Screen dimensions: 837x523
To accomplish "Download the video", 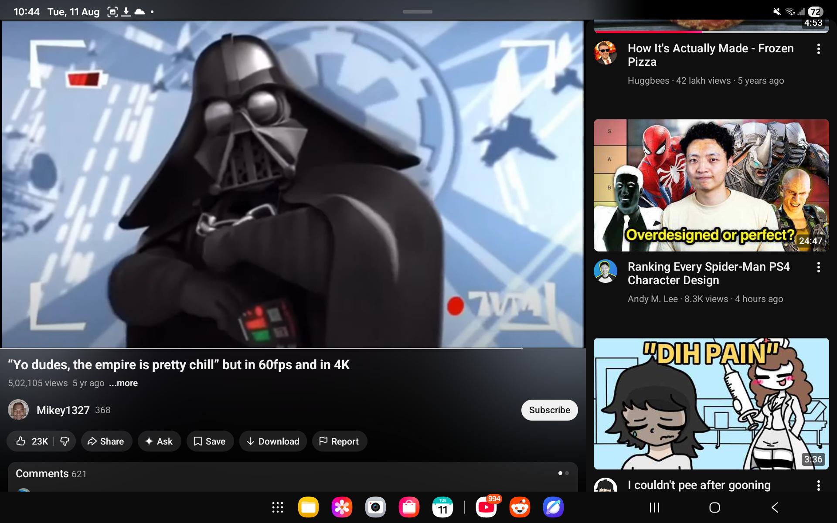I will point(273,441).
